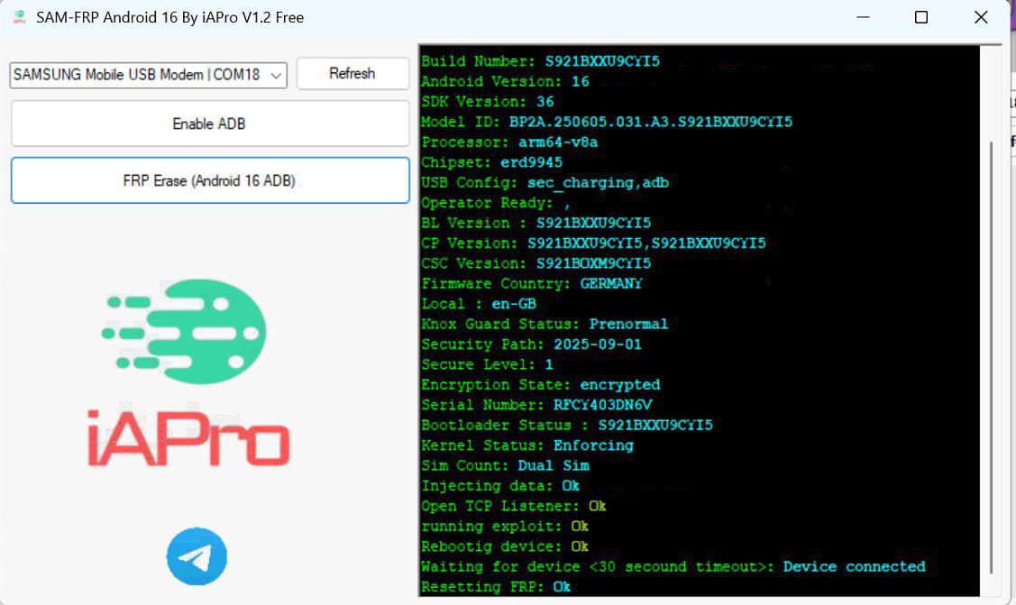Maximize the SAM-FRP window
The image size is (1016, 605).
[920, 17]
